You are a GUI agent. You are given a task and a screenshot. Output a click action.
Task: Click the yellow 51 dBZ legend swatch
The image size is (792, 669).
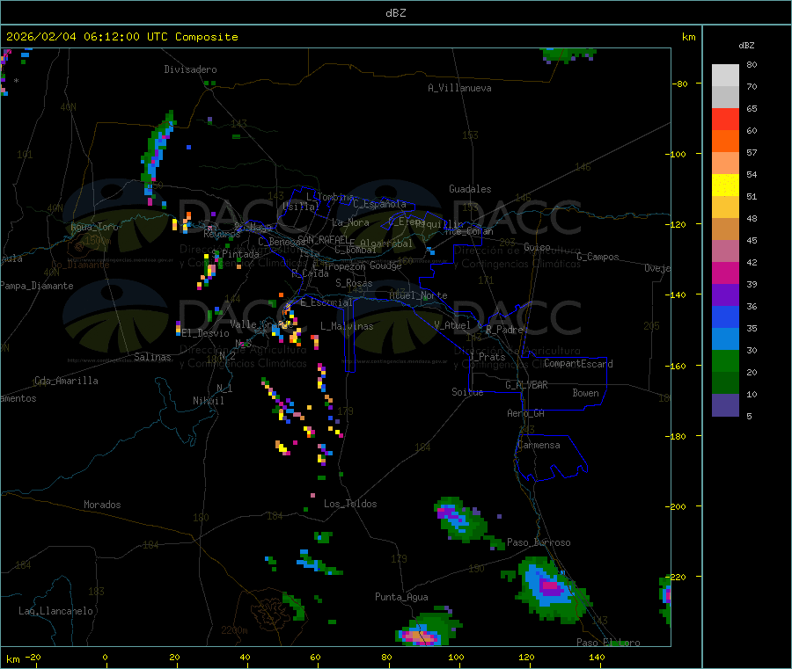725,185
